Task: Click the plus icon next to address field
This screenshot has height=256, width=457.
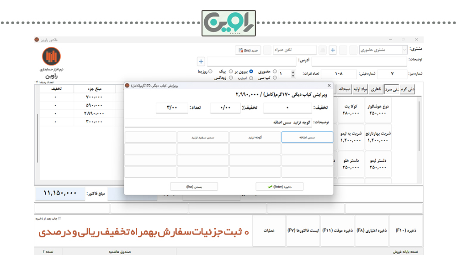Action: pos(201,61)
